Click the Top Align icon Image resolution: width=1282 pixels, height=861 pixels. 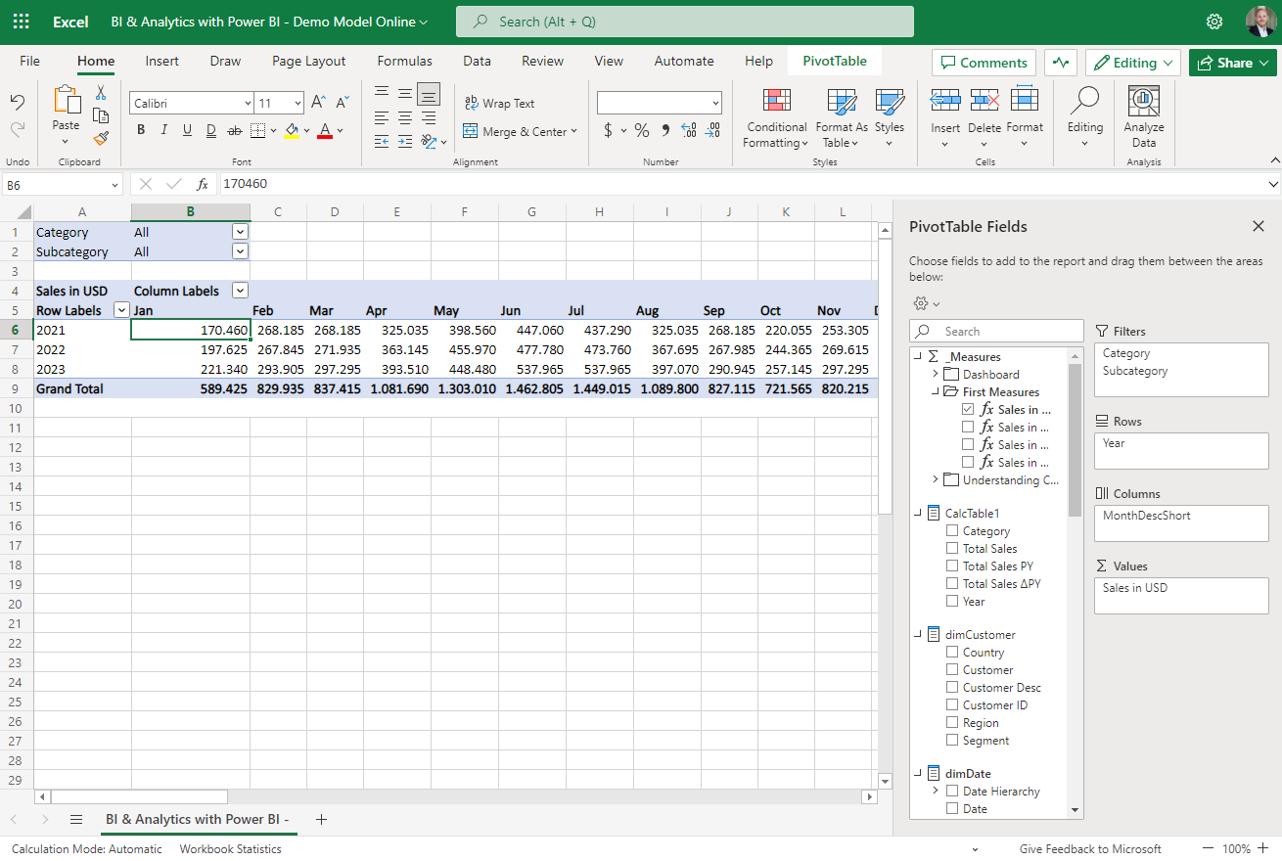point(382,93)
